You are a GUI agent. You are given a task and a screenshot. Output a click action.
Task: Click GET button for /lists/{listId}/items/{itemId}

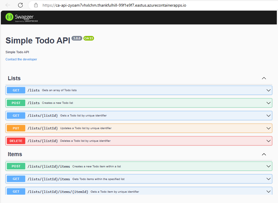pos(16,191)
